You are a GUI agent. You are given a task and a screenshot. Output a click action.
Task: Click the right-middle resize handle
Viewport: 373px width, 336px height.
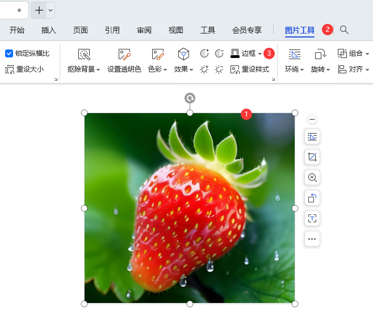click(295, 209)
